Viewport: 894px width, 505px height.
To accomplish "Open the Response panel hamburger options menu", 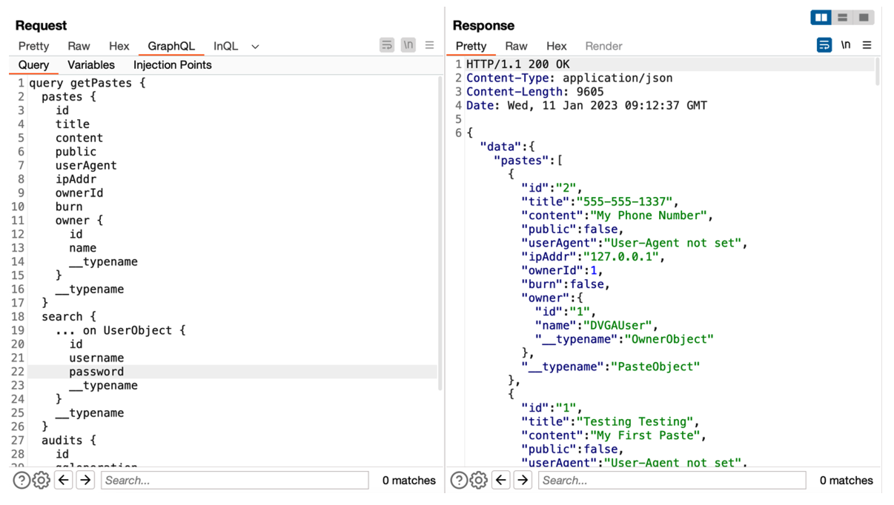I will point(867,46).
